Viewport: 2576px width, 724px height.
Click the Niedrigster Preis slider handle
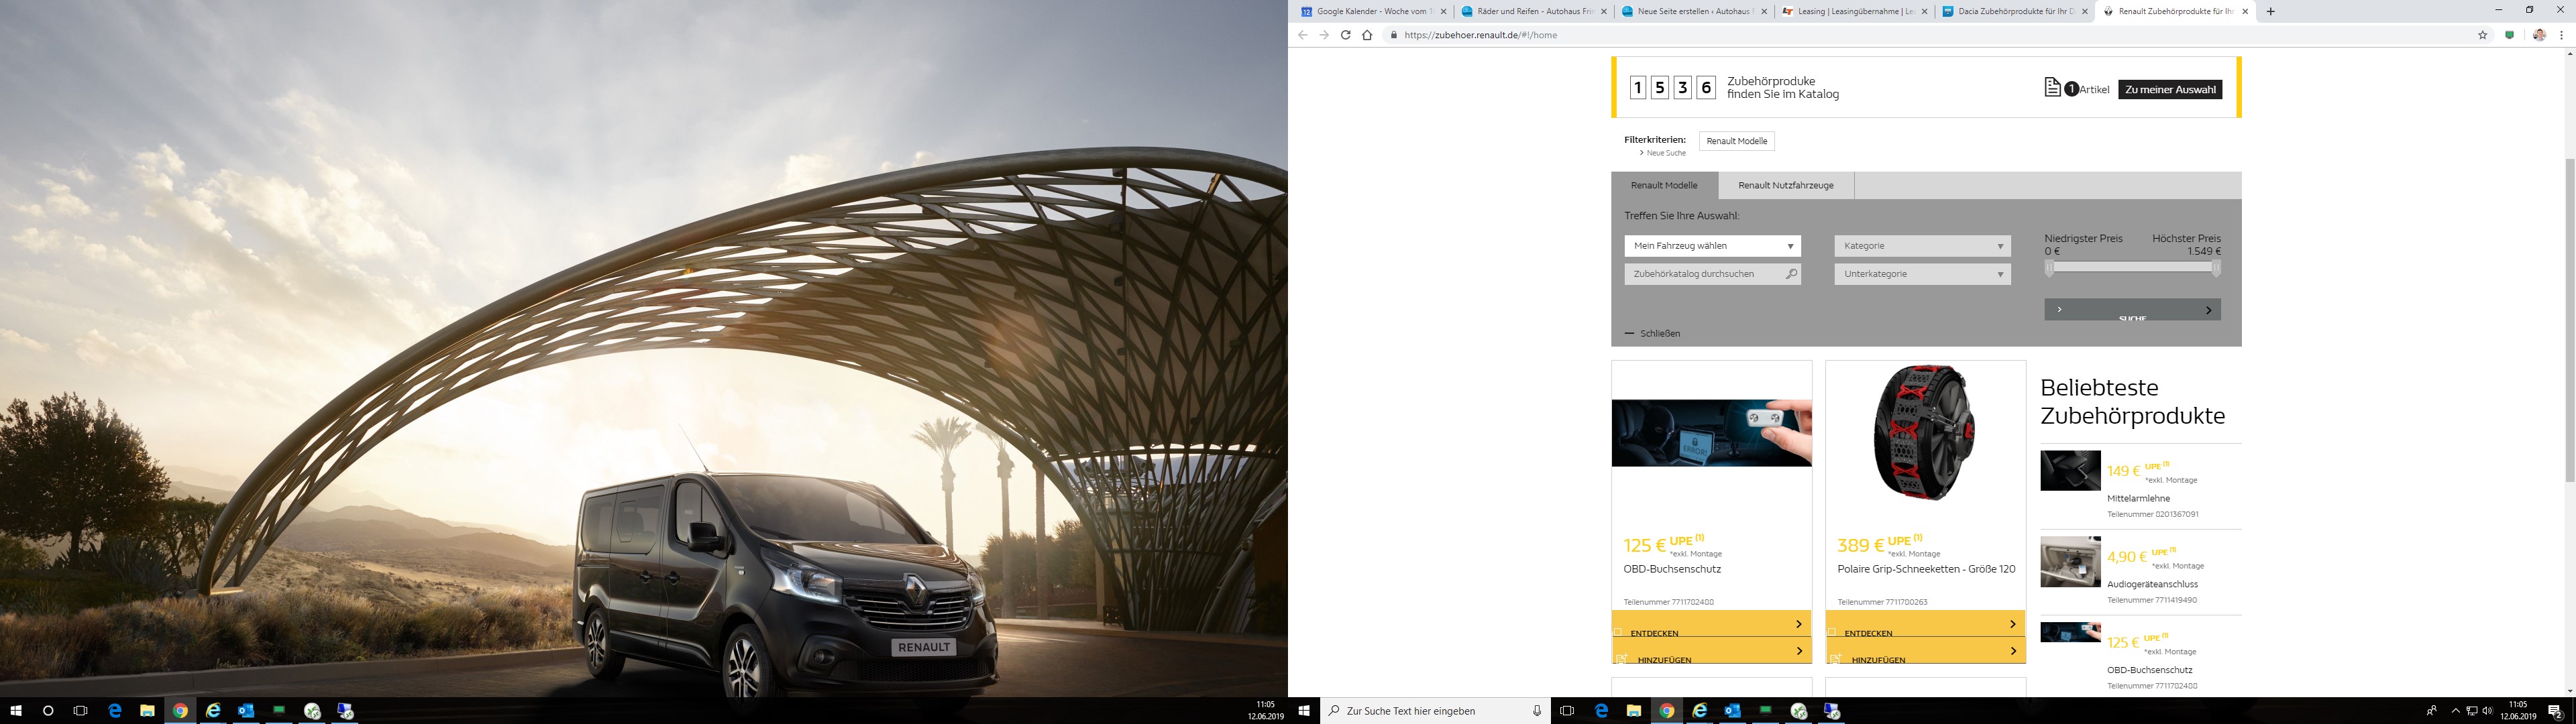click(x=2049, y=268)
